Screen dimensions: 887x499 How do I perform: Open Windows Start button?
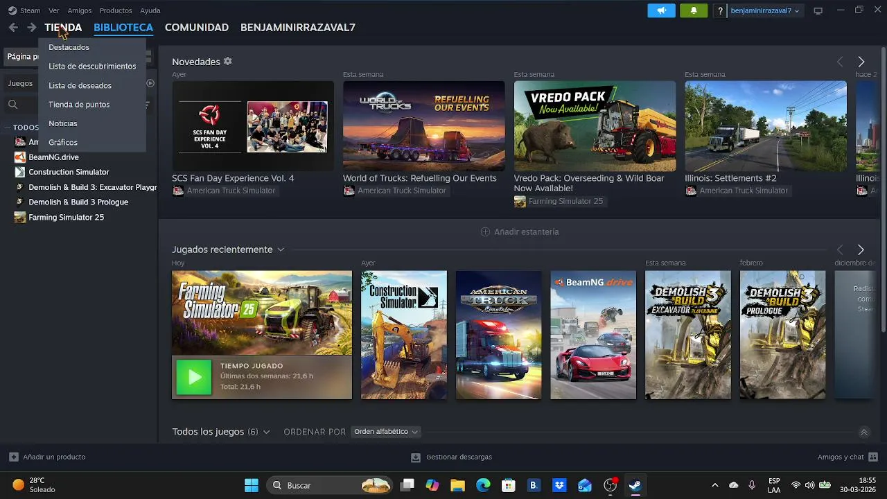tap(252, 485)
